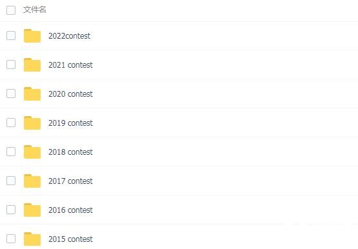Image resolution: width=358 pixels, height=249 pixels.
Task: Click the 2018 contest folder name
Action: click(70, 152)
